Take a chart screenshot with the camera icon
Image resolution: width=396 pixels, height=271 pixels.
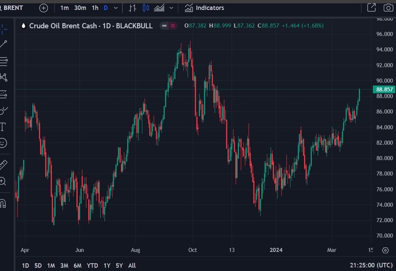tap(388, 7)
